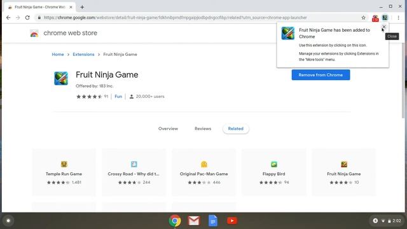
Task: Open the red toolbar extension icon
Action: point(375,18)
